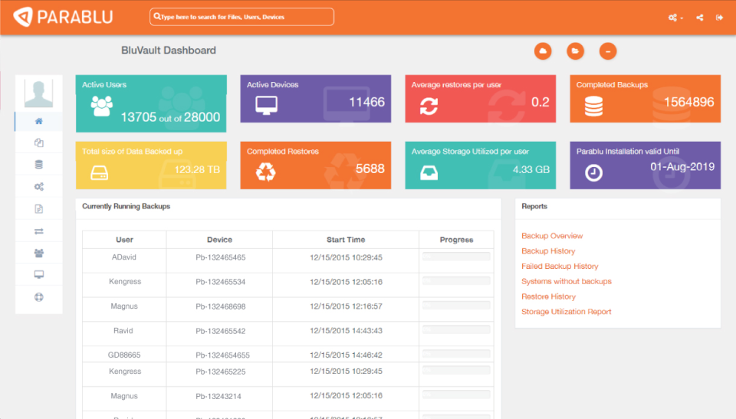Select the monitor devices icon in sidebar
Image resolution: width=736 pixels, height=419 pixels.
[x=39, y=274]
